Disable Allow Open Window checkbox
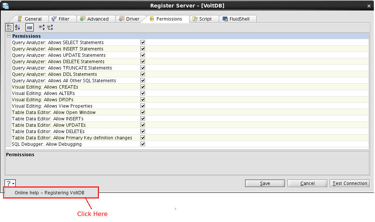Image resolution: width=375 pixels, height=222 pixels. tap(143, 112)
